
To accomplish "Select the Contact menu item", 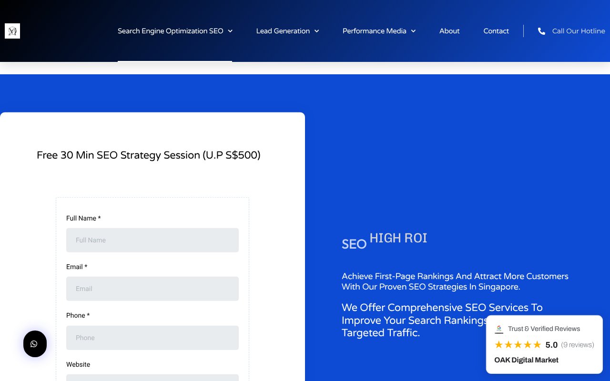I will pyautogui.click(x=496, y=30).
